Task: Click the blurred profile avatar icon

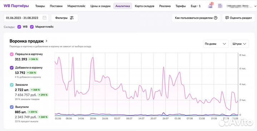Action: (220, 6)
